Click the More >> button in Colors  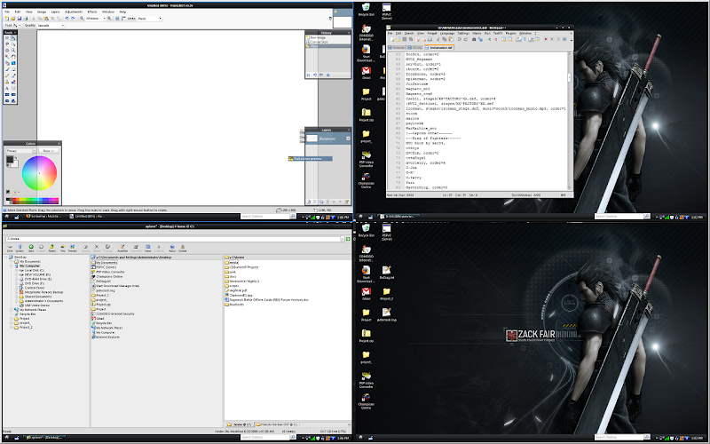(x=49, y=151)
